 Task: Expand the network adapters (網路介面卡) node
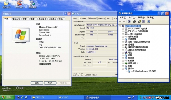click(123, 63)
